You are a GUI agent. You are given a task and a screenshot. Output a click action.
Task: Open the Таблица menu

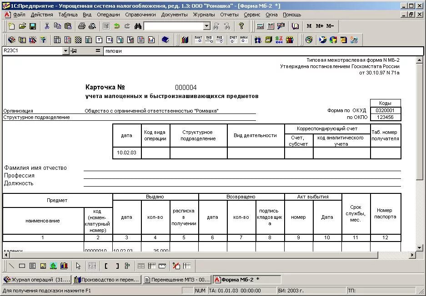click(x=68, y=15)
